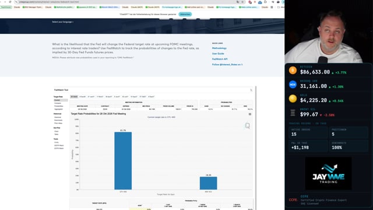The image size is (373, 210).
Task: Click the orange Bitcoin coin icon
Action: pos(293,70)
